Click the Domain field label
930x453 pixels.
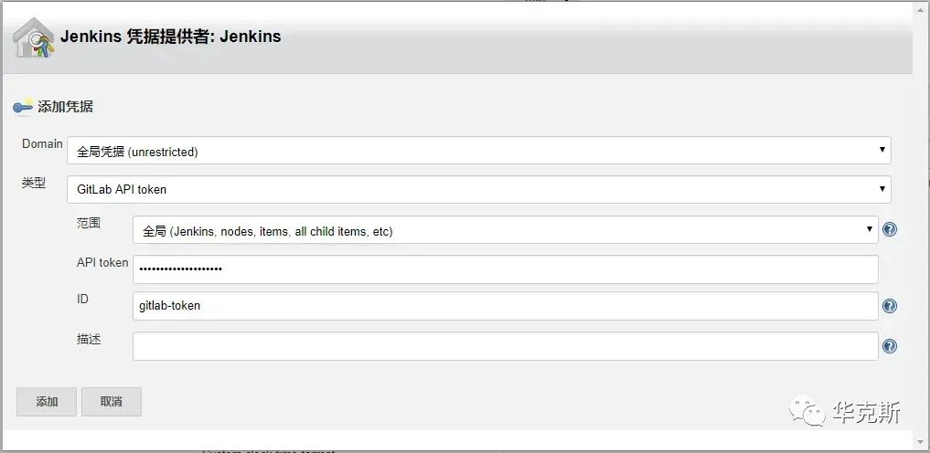tap(42, 144)
